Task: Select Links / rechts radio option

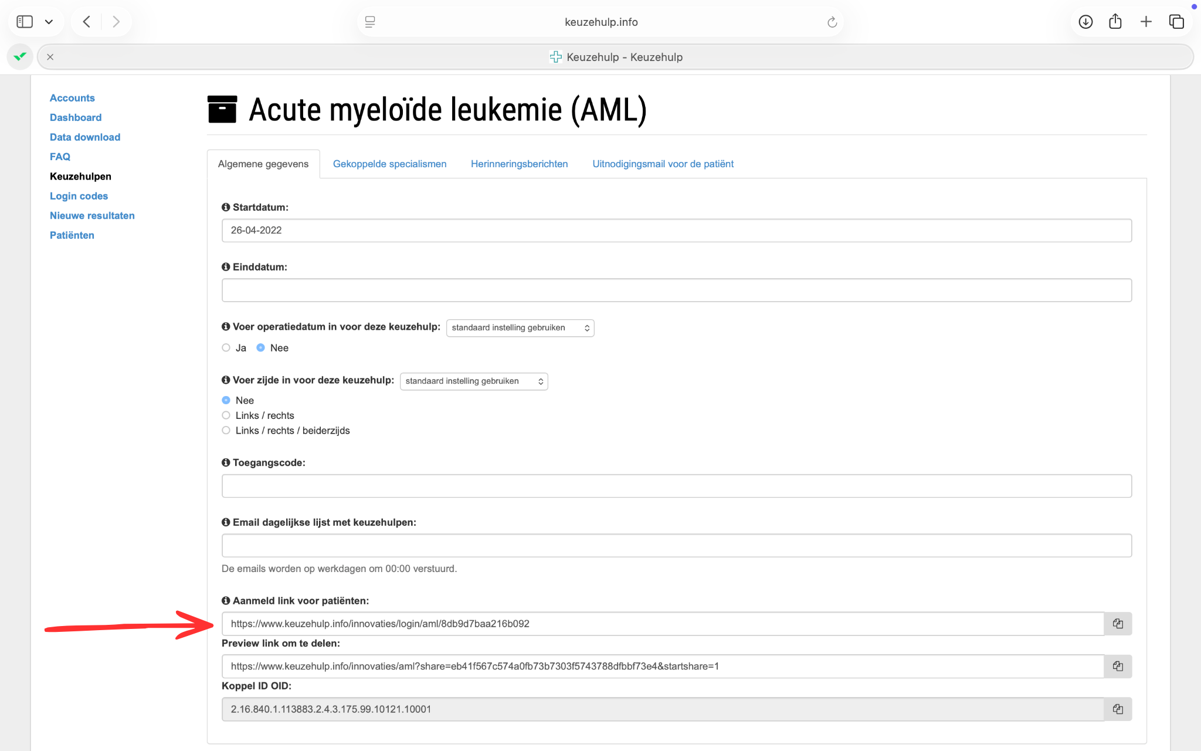Action: (226, 415)
